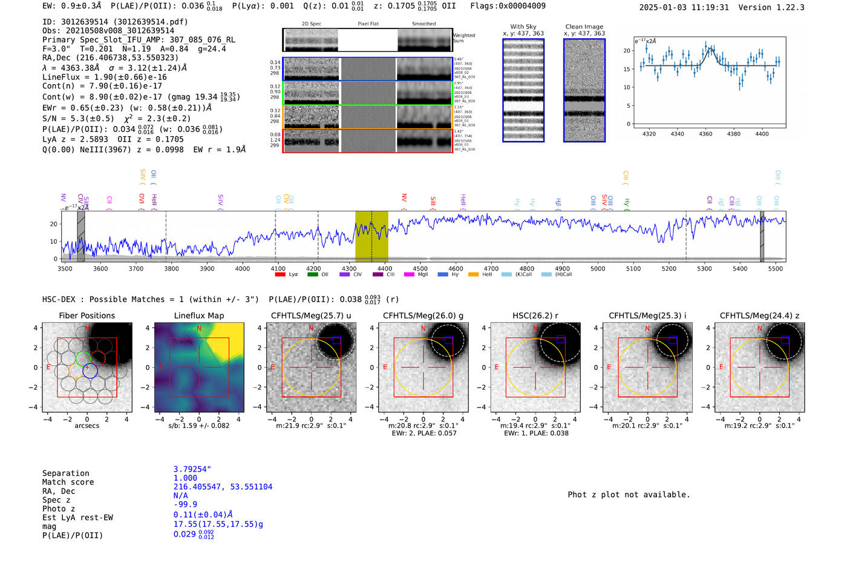Click the green fiber circle in Fiber Positions
847x577 pixels.
83,358
